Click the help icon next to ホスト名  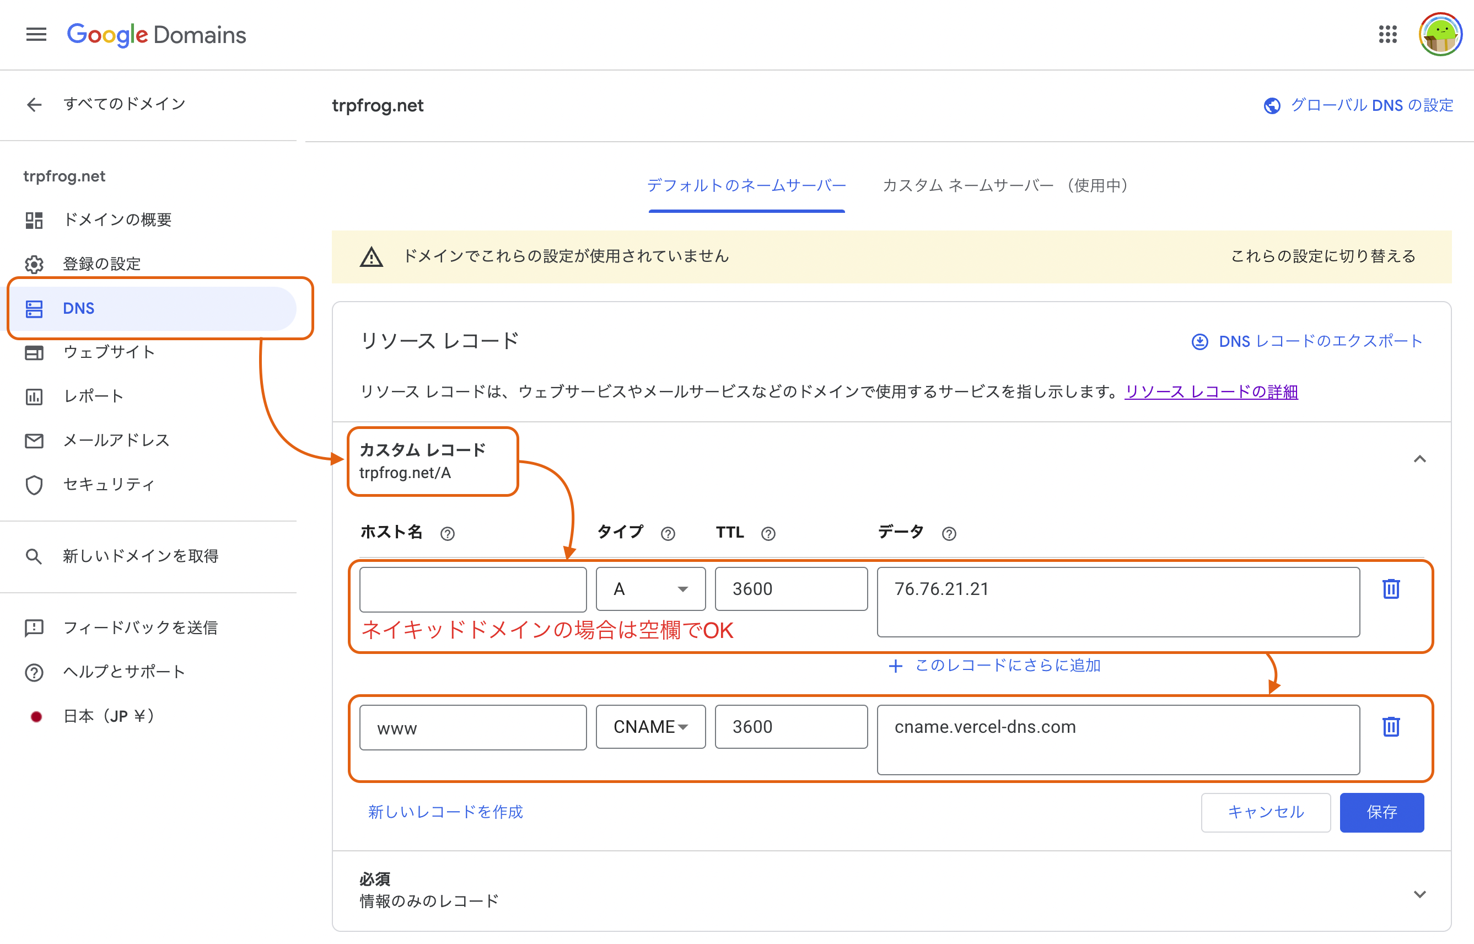tap(447, 533)
